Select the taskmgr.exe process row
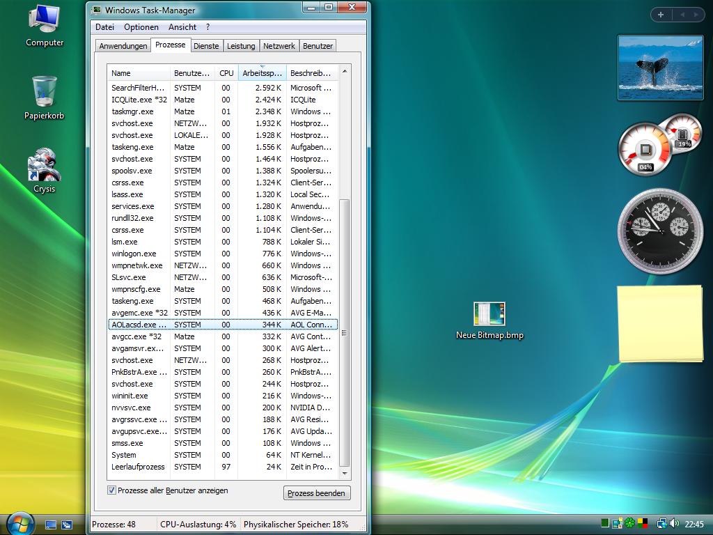This screenshot has height=535, width=713. tap(223, 111)
